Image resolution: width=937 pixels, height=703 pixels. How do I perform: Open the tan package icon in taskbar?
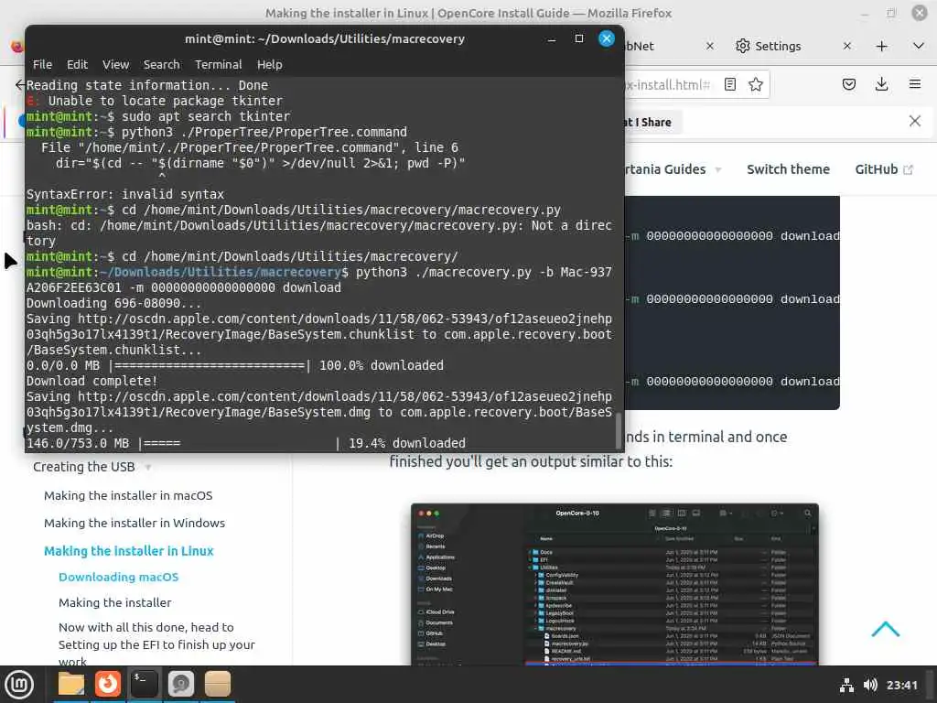(x=218, y=684)
